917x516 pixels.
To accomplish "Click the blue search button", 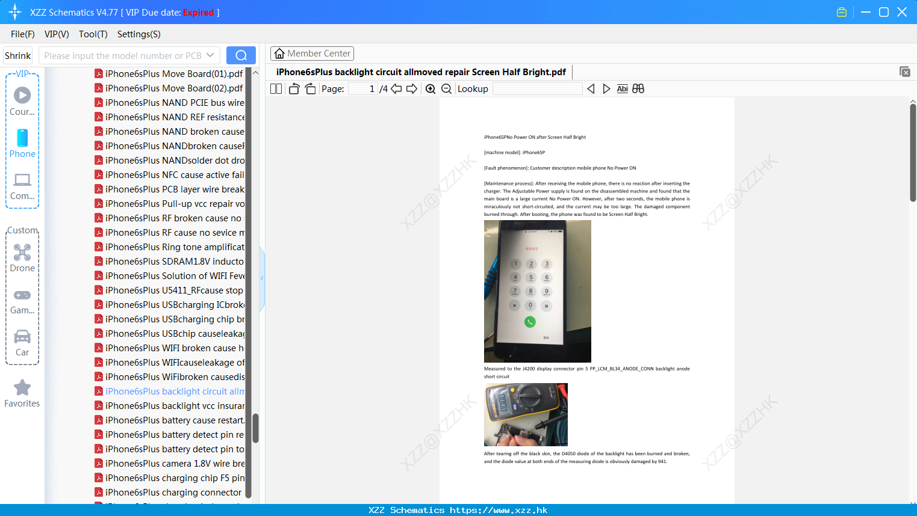I will click(241, 55).
